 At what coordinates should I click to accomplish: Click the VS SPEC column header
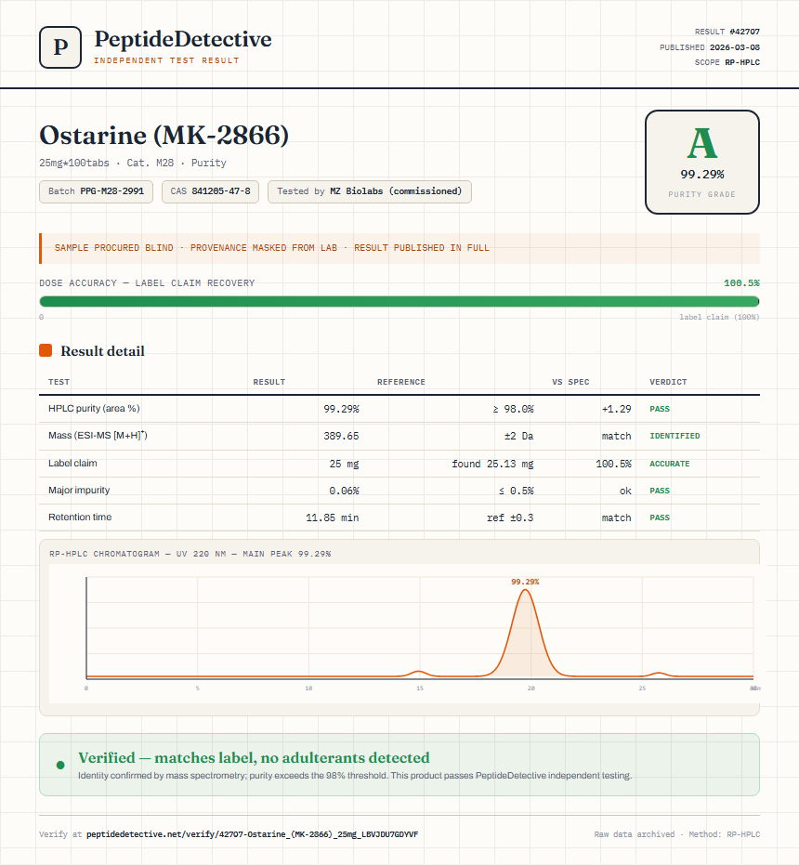(570, 382)
